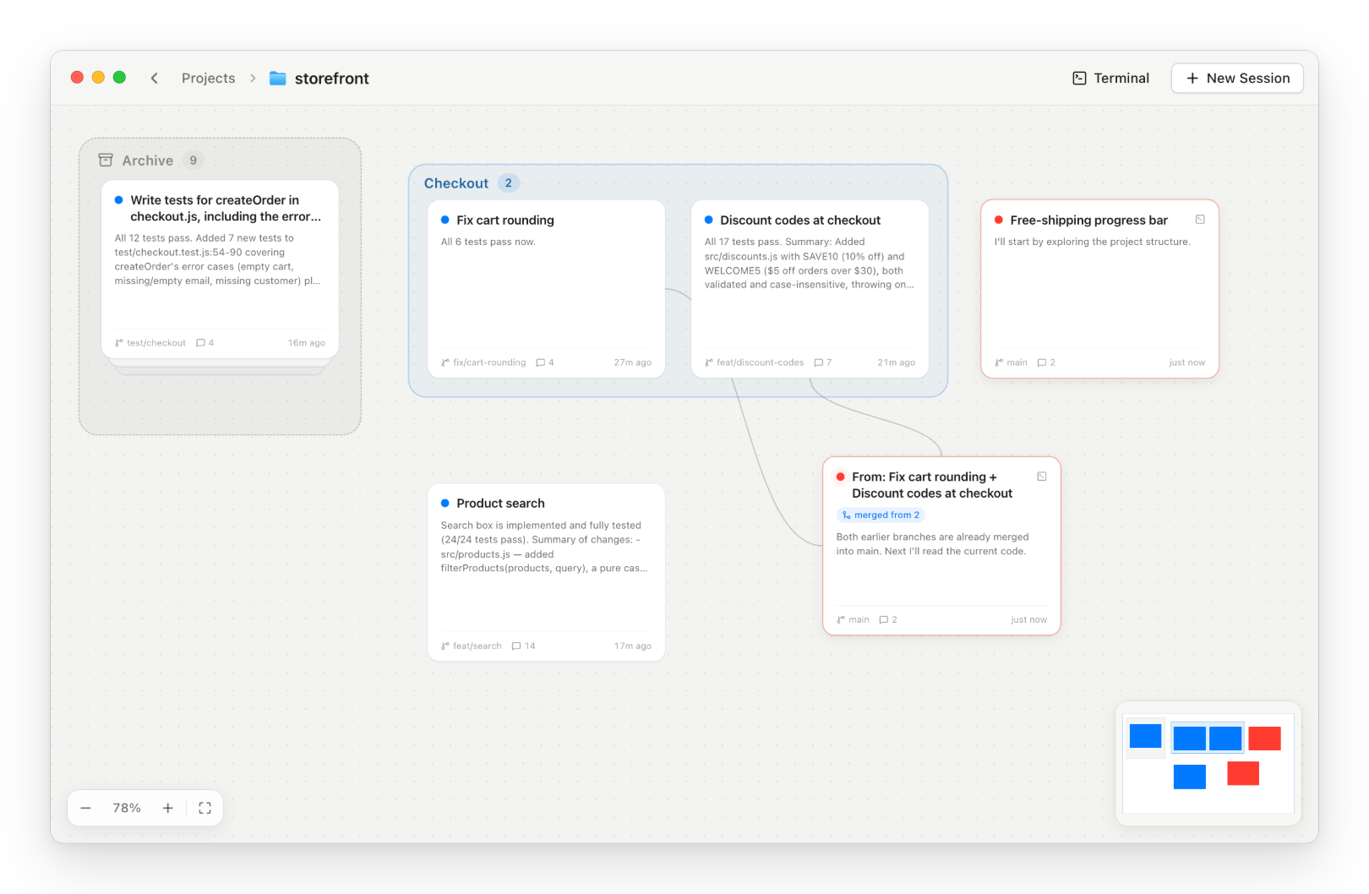Open the Product search session card
Screen dimensions: 1369x894
click(546, 572)
